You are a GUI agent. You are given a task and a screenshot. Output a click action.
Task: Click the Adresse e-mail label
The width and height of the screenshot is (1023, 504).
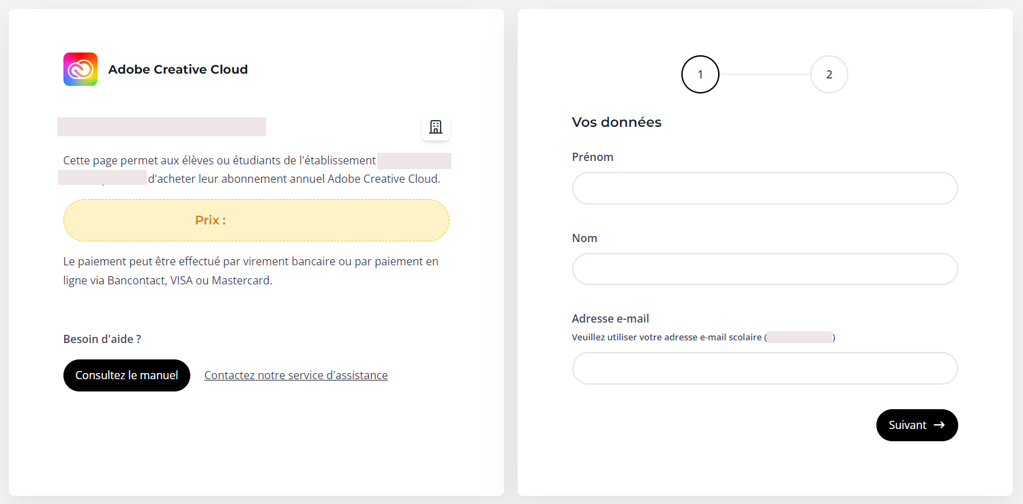coord(610,318)
